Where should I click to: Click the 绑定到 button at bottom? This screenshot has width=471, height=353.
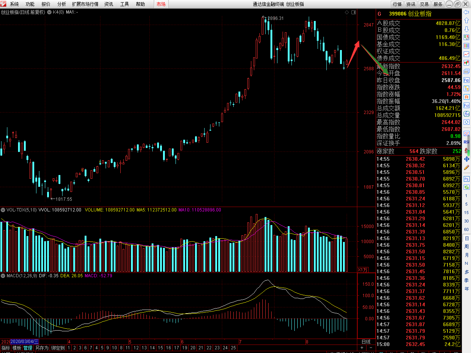pos(58,348)
